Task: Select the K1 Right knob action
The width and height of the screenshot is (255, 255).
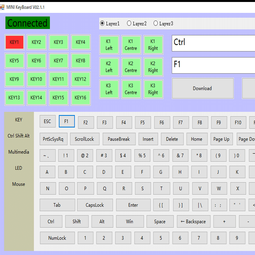Action: click(x=153, y=45)
